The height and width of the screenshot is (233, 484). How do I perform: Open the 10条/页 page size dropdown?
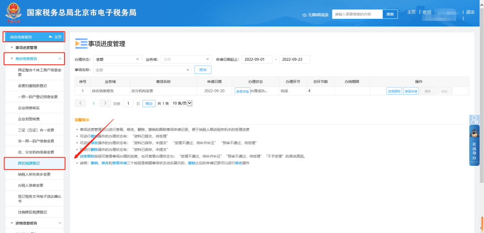181,104
